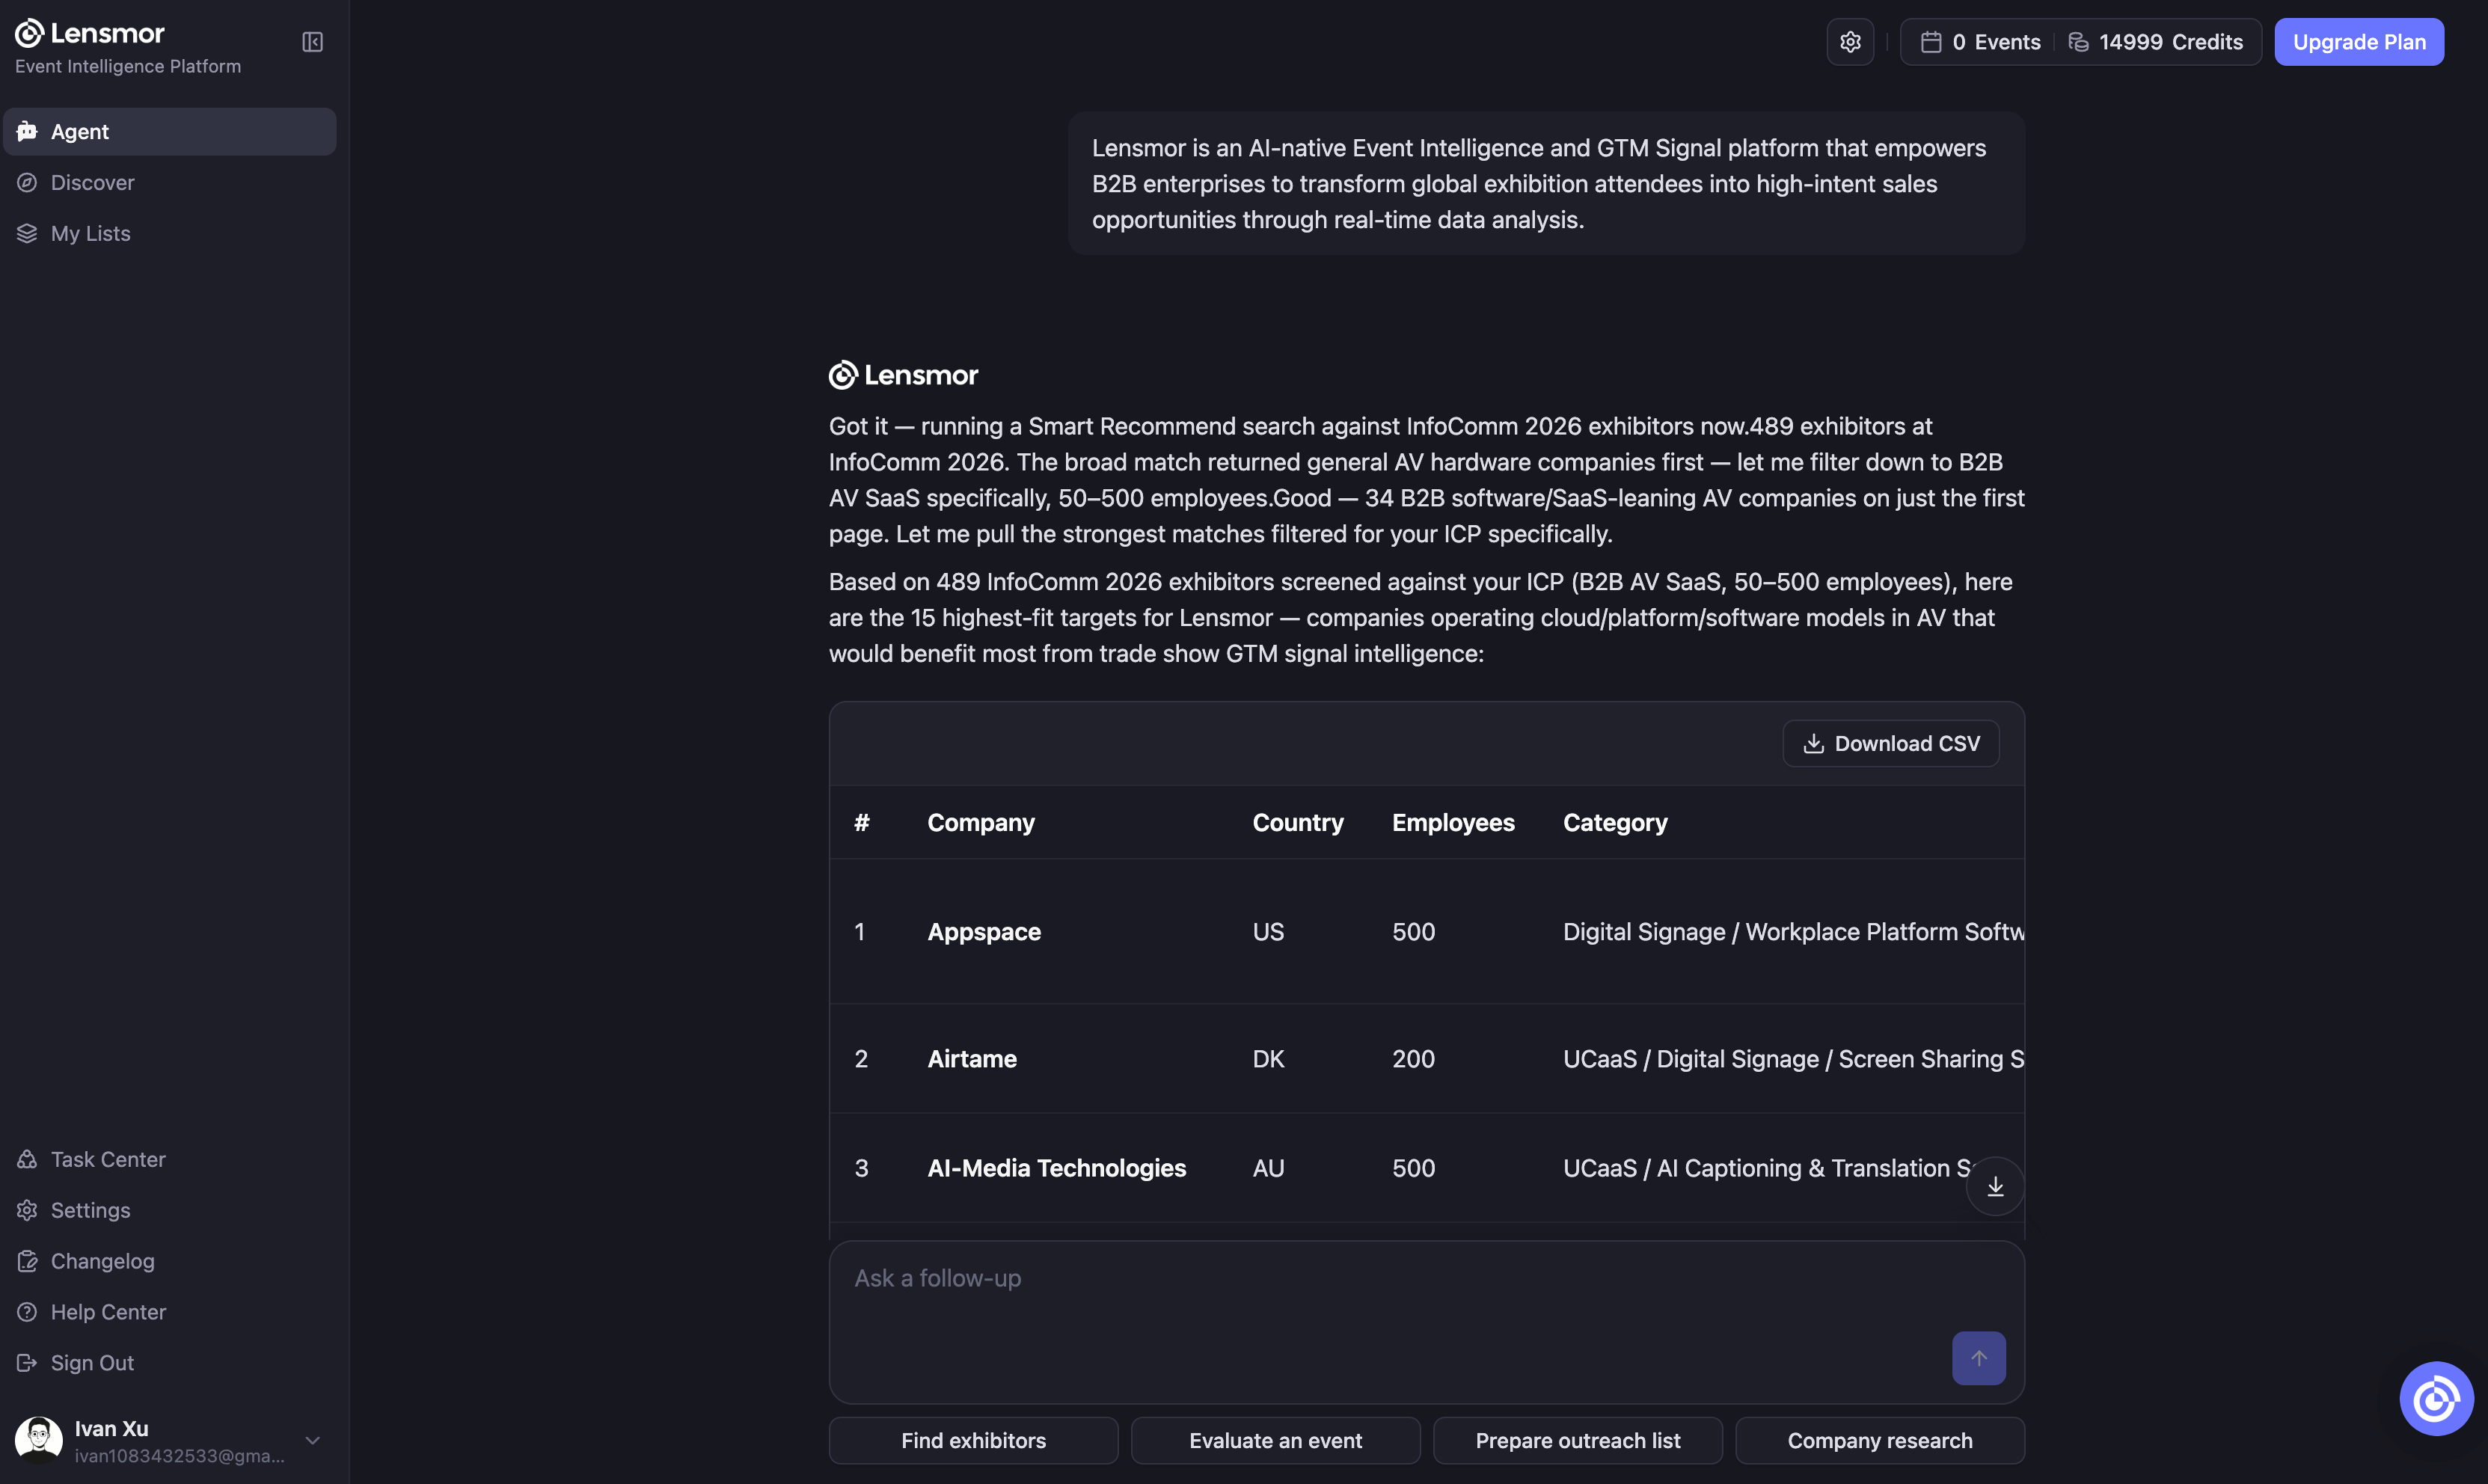Open My Lists

tap(170, 233)
